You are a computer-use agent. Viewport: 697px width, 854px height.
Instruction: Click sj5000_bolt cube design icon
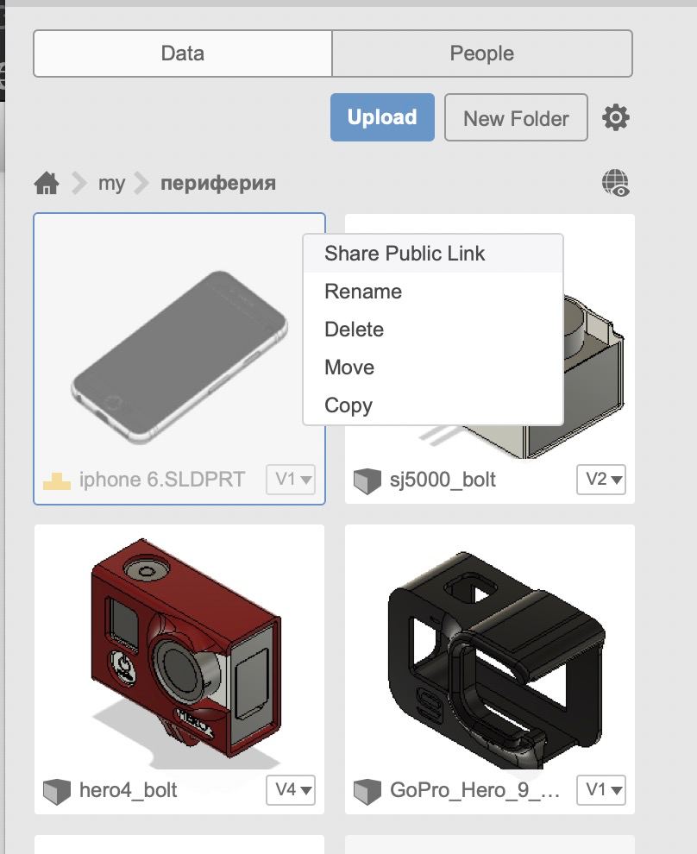pyautogui.click(x=367, y=480)
